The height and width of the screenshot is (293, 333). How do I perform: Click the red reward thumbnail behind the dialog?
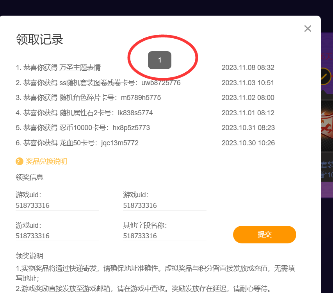click(327, 125)
